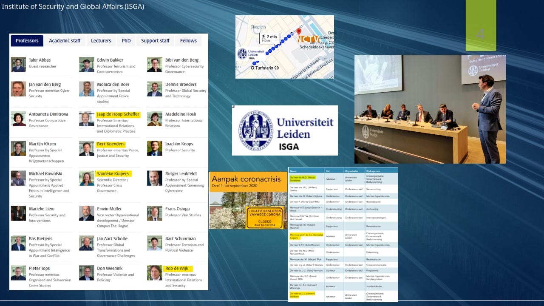This screenshot has width=544, height=306.
Task: Click the panel discussion photo
Action: pyautogui.click(x=430, y=109)
